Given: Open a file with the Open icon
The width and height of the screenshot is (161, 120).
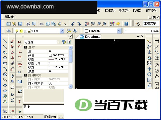Looking at the screenshot, I should click(14, 24).
